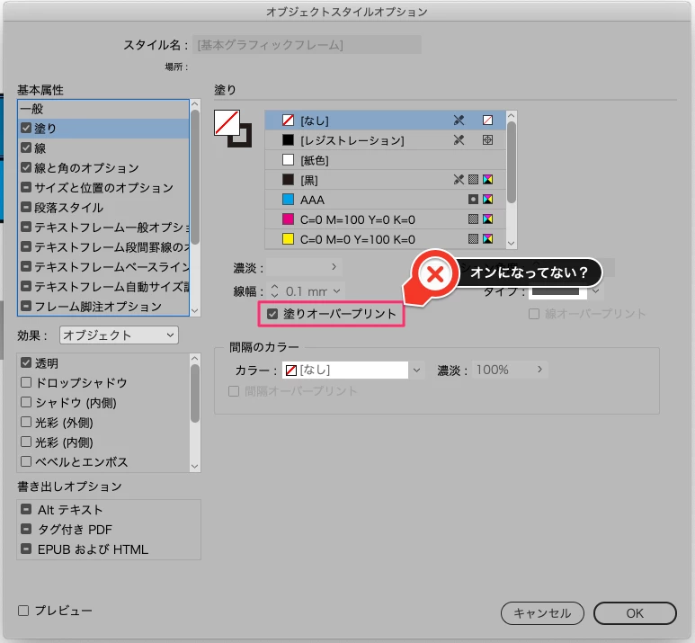This screenshot has height=643, width=695.
Task: Toggle the フレーム脚注オプション checkbox
Action: [x=26, y=307]
